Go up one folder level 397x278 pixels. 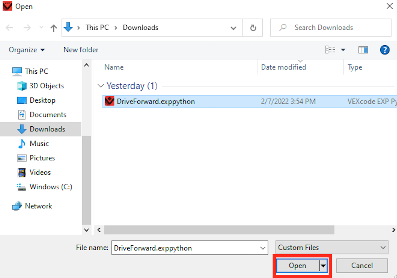(54, 28)
